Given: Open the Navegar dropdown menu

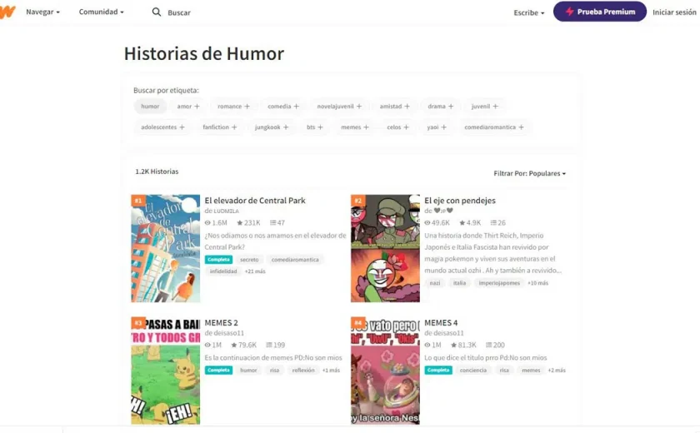Looking at the screenshot, I should (42, 12).
